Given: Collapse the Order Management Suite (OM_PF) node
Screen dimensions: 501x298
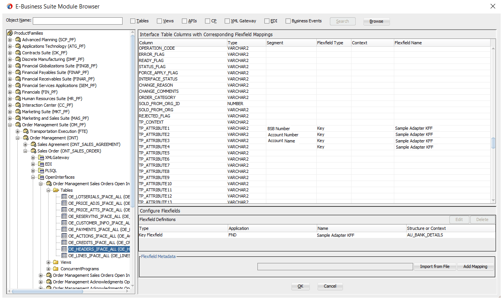Looking at the screenshot, I should (10, 125).
